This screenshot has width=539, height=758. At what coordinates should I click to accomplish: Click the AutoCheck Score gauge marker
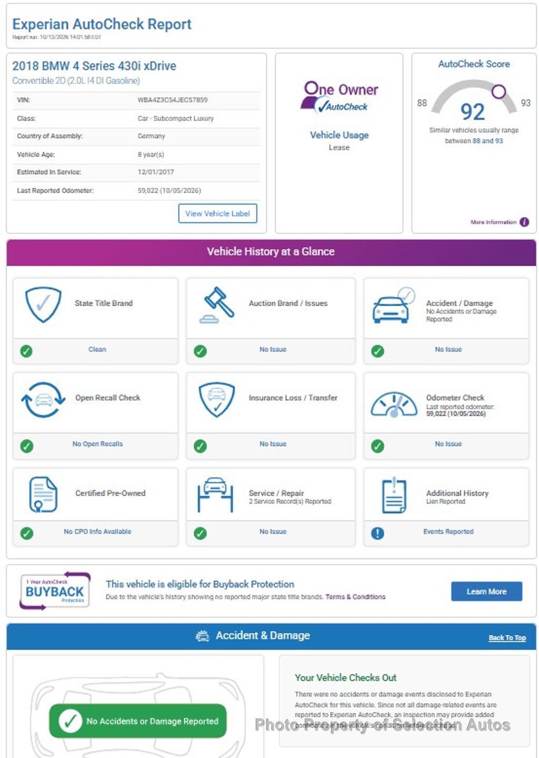[498, 92]
